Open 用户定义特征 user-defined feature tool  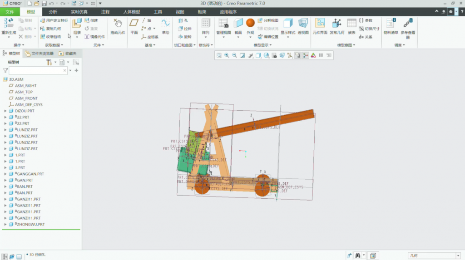[x=54, y=20]
